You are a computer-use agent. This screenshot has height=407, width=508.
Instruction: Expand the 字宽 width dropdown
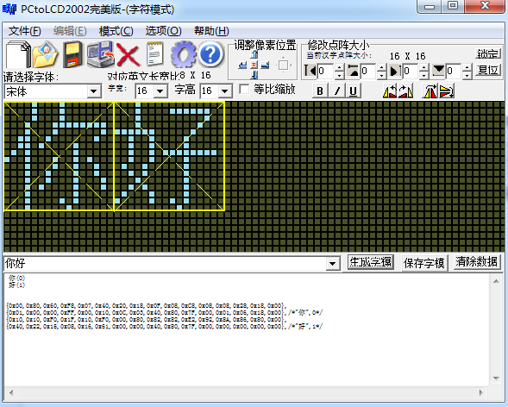[x=160, y=91]
